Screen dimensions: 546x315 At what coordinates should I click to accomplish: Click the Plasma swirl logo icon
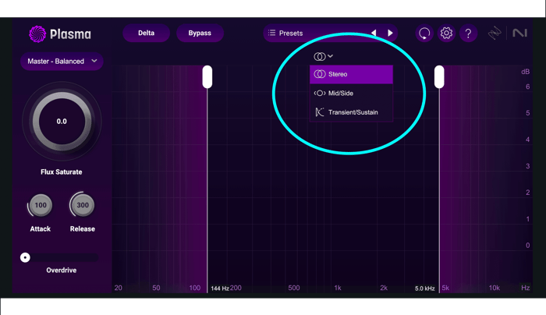(x=37, y=34)
